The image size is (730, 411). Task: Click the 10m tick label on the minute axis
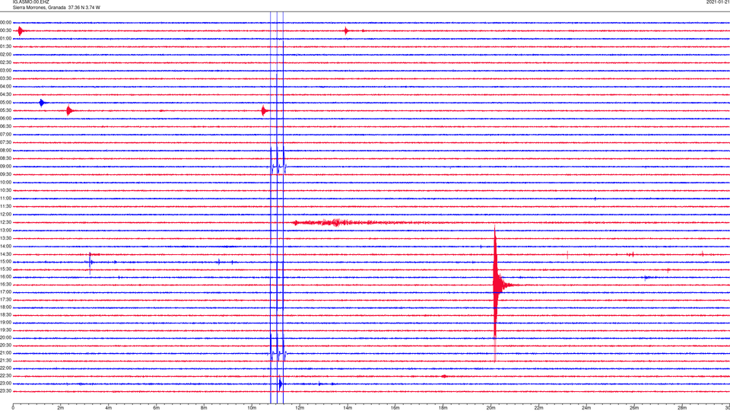click(x=252, y=408)
